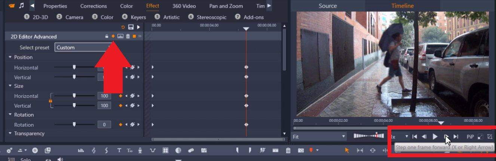496x161 pixels.
Task: Switch preview to the Timeline tab
Action: coord(402,6)
